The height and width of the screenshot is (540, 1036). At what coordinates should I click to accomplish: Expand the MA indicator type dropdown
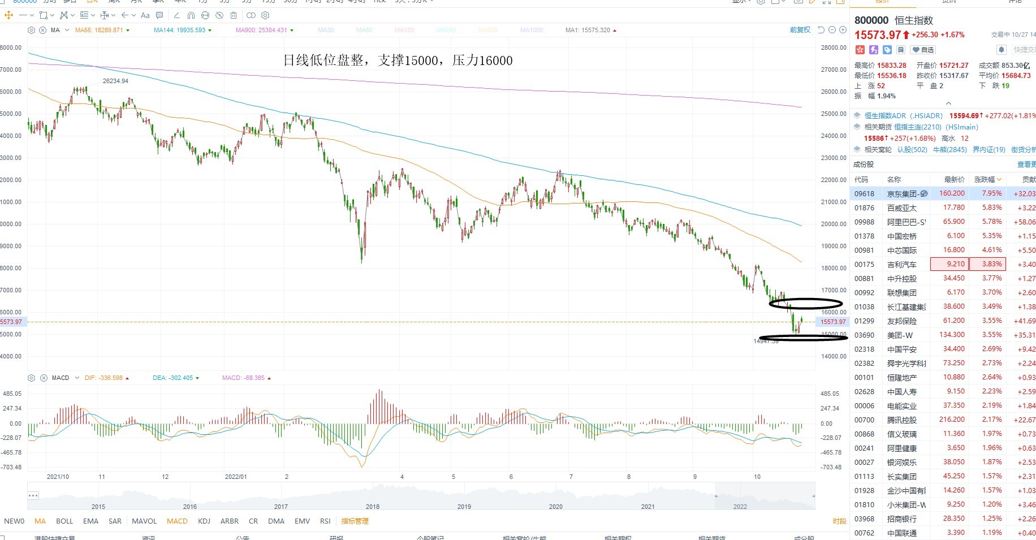click(67, 30)
